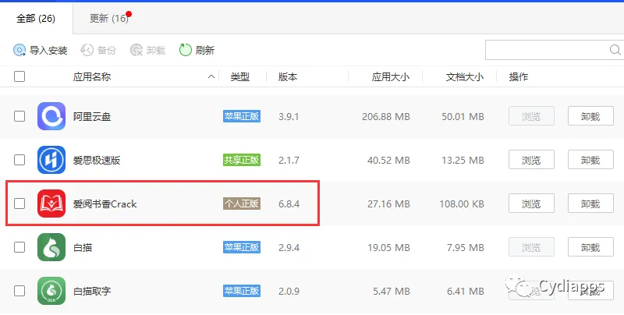
Task: Click the 7.95 MB document size
Action: click(x=466, y=248)
